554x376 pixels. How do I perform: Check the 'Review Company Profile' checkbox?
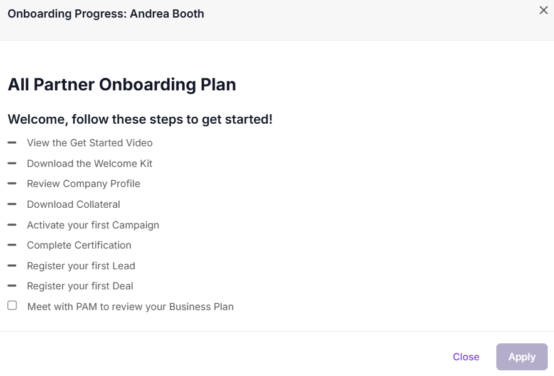point(11,183)
